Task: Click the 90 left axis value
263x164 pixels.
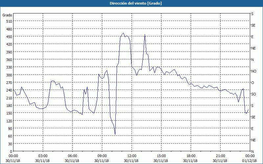Action: point(10,129)
